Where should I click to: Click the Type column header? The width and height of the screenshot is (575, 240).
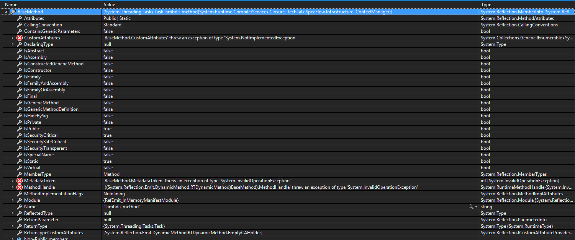[527, 4]
